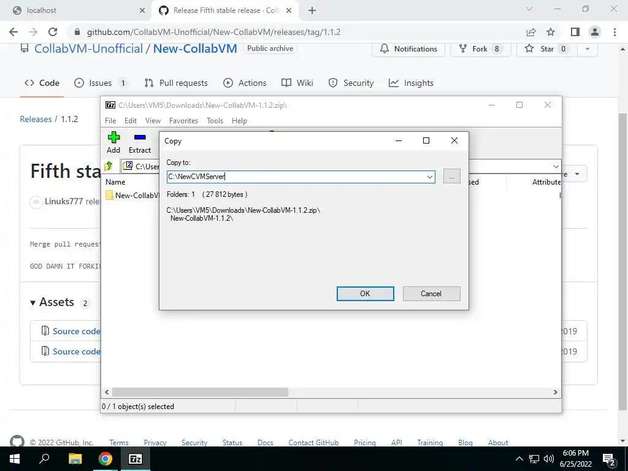Click the padlock site info icon
Screen dimensions: 628x471
(x=78, y=32)
